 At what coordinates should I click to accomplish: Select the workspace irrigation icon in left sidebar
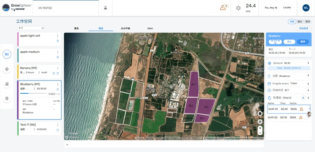point(7,54)
